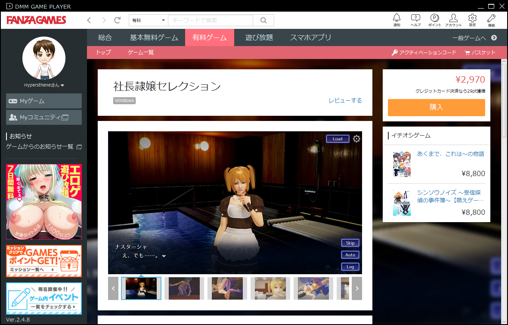This screenshot has height=325, width=508.
Task: Select the fifth screenshot thumbnail
Action: (313, 288)
